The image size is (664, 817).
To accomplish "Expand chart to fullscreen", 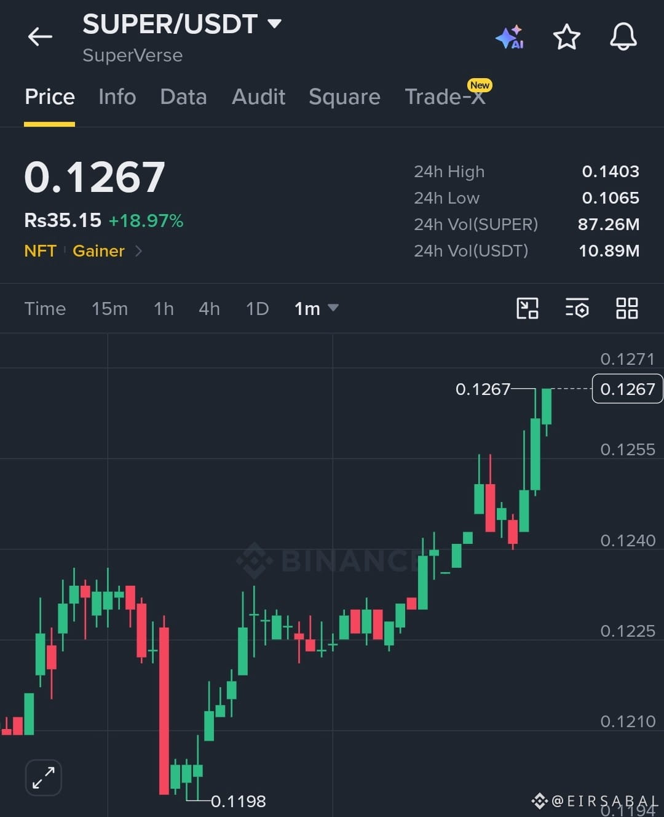I will (x=44, y=778).
